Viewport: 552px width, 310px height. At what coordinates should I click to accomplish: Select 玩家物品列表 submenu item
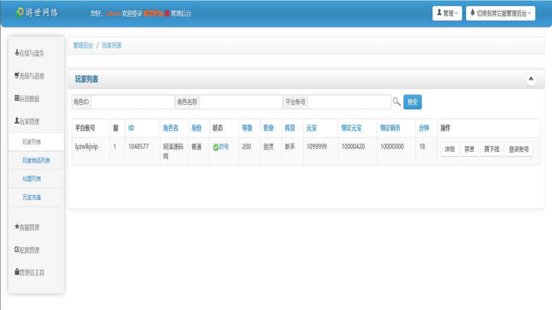[x=36, y=161]
